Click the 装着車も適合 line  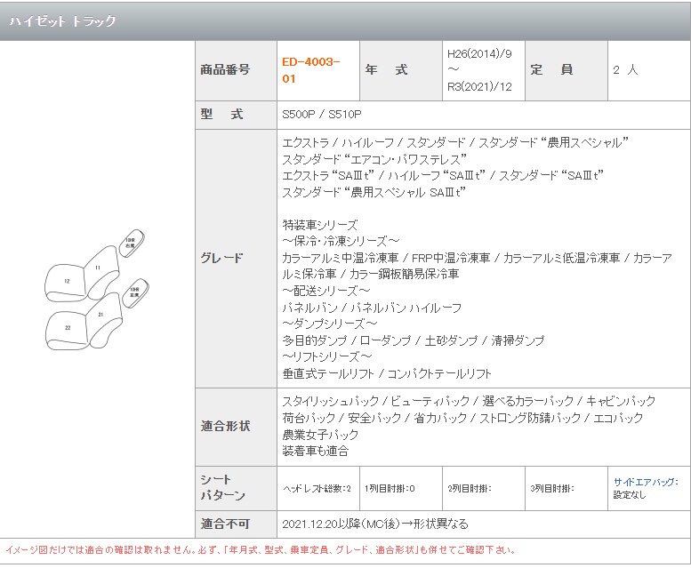(x=316, y=451)
